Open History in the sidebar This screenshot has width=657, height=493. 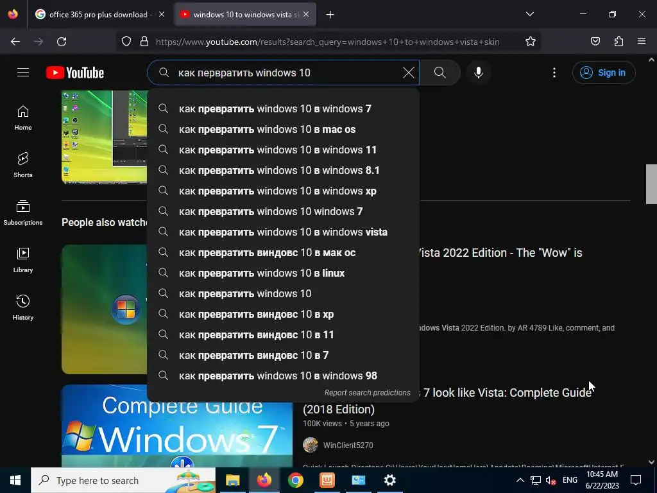[23, 307]
